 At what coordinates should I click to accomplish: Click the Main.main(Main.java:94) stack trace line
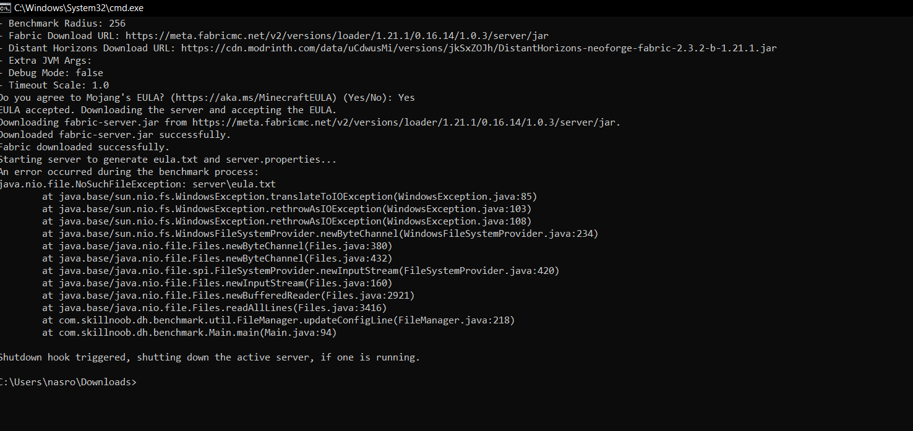[x=189, y=333]
